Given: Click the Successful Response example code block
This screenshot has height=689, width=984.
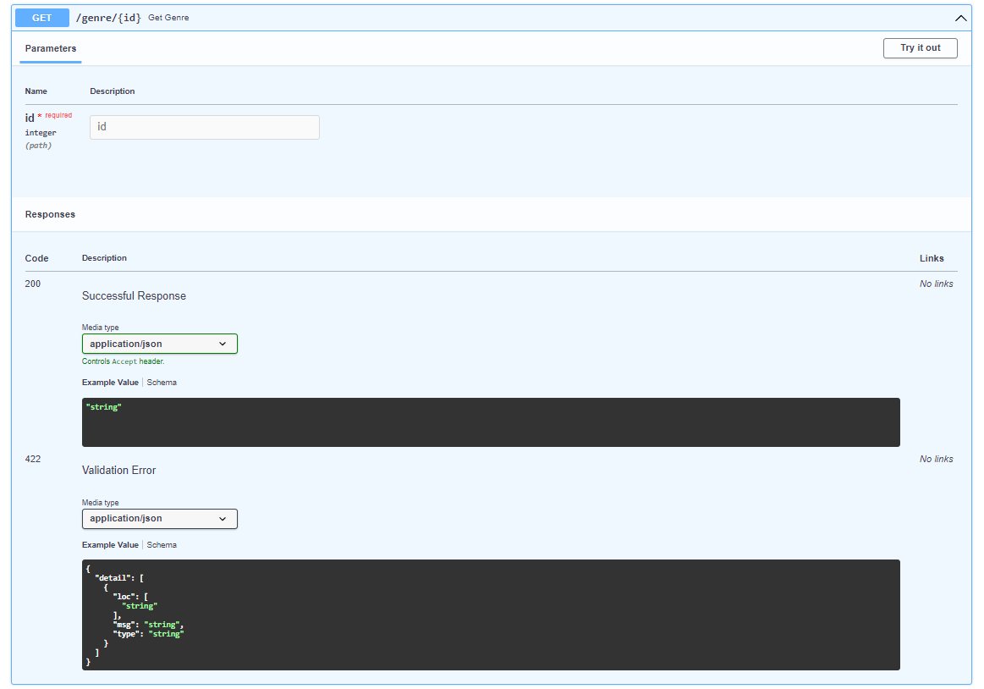Looking at the screenshot, I should coord(491,422).
